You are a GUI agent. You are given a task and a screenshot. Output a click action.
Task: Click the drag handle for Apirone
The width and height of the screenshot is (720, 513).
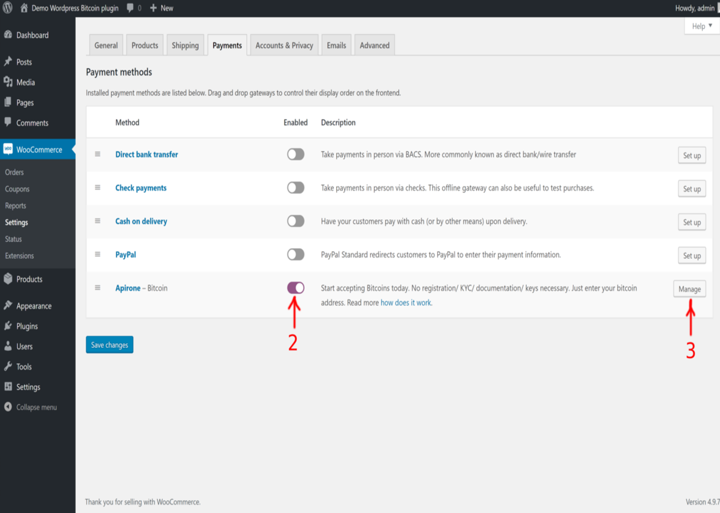[97, 288]
